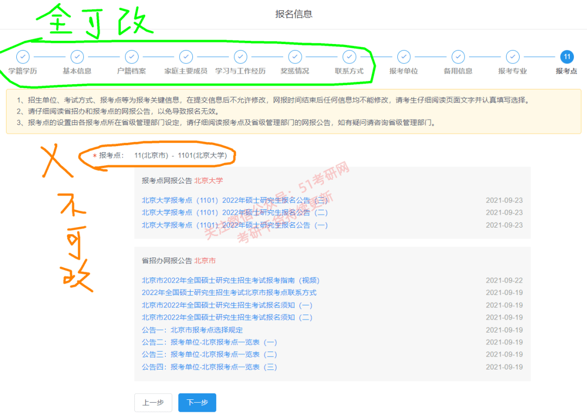Click the red 北京市 heading text
Viewport: 587px width, 420px height.
(205, 261)
